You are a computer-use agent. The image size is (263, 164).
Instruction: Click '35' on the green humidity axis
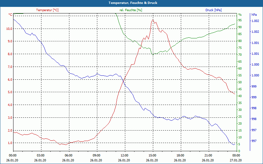pos(240,103)
